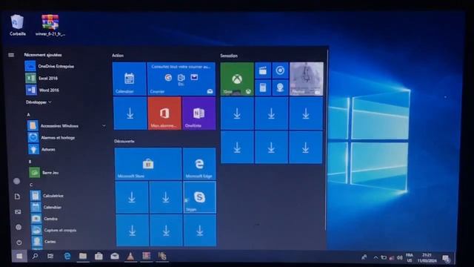Viewport: 474px width, 267px height.
Task: Open Settings gear in Start rail
Action: tap(19, 227)
